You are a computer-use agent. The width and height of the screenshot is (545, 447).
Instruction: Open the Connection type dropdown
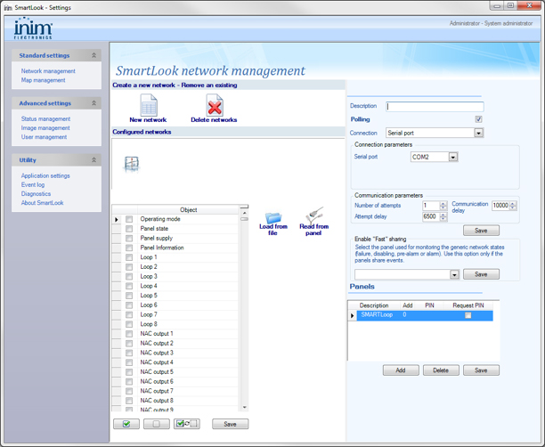(x=478, y=133)
